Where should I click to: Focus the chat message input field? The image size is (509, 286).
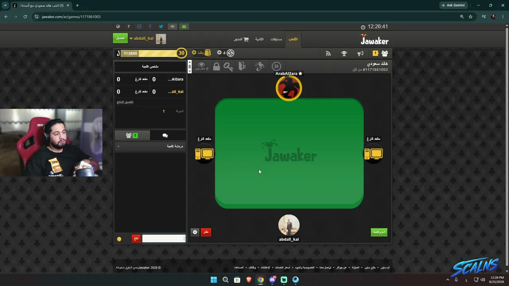click(x=163, y=238)
